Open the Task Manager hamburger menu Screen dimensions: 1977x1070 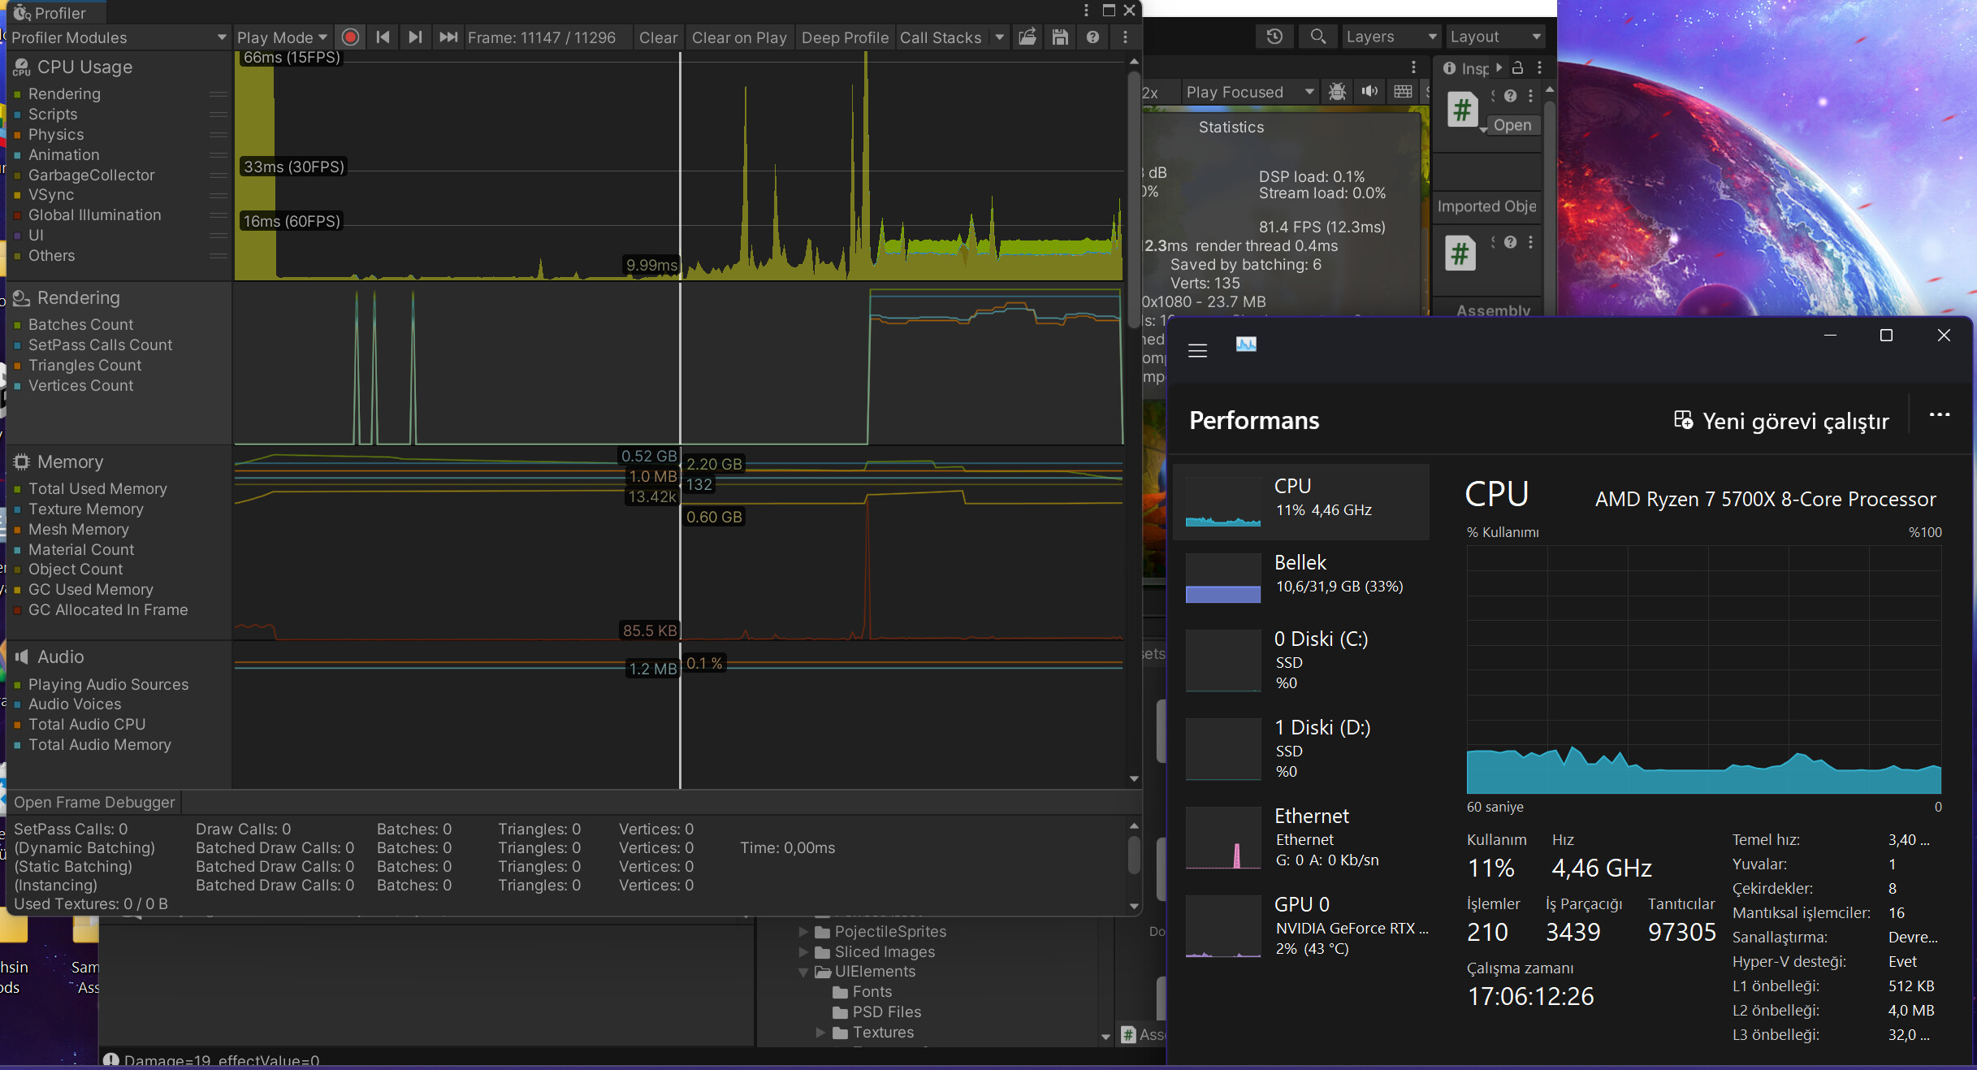tap(1197, 350)
